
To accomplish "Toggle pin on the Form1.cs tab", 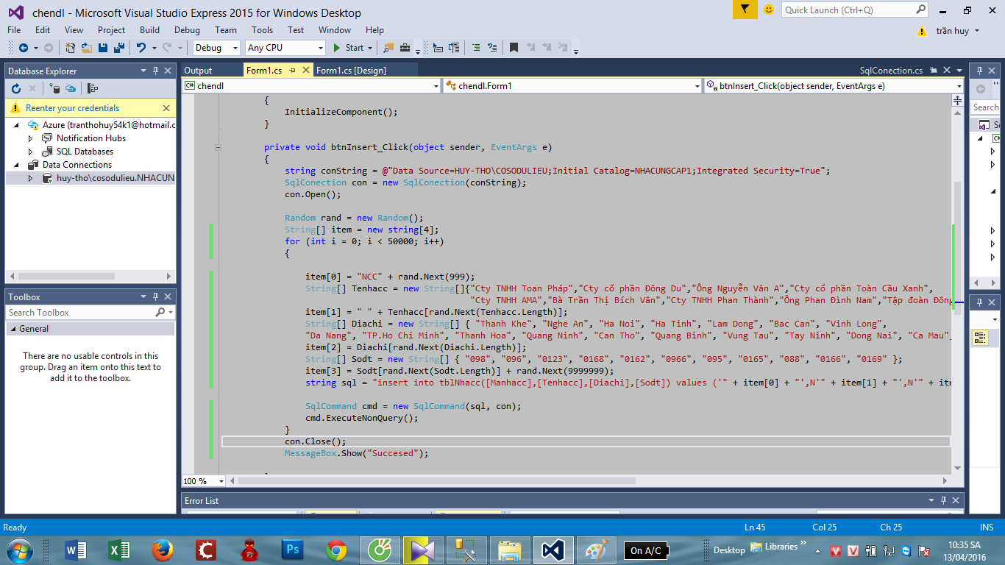I will point(293,71).
